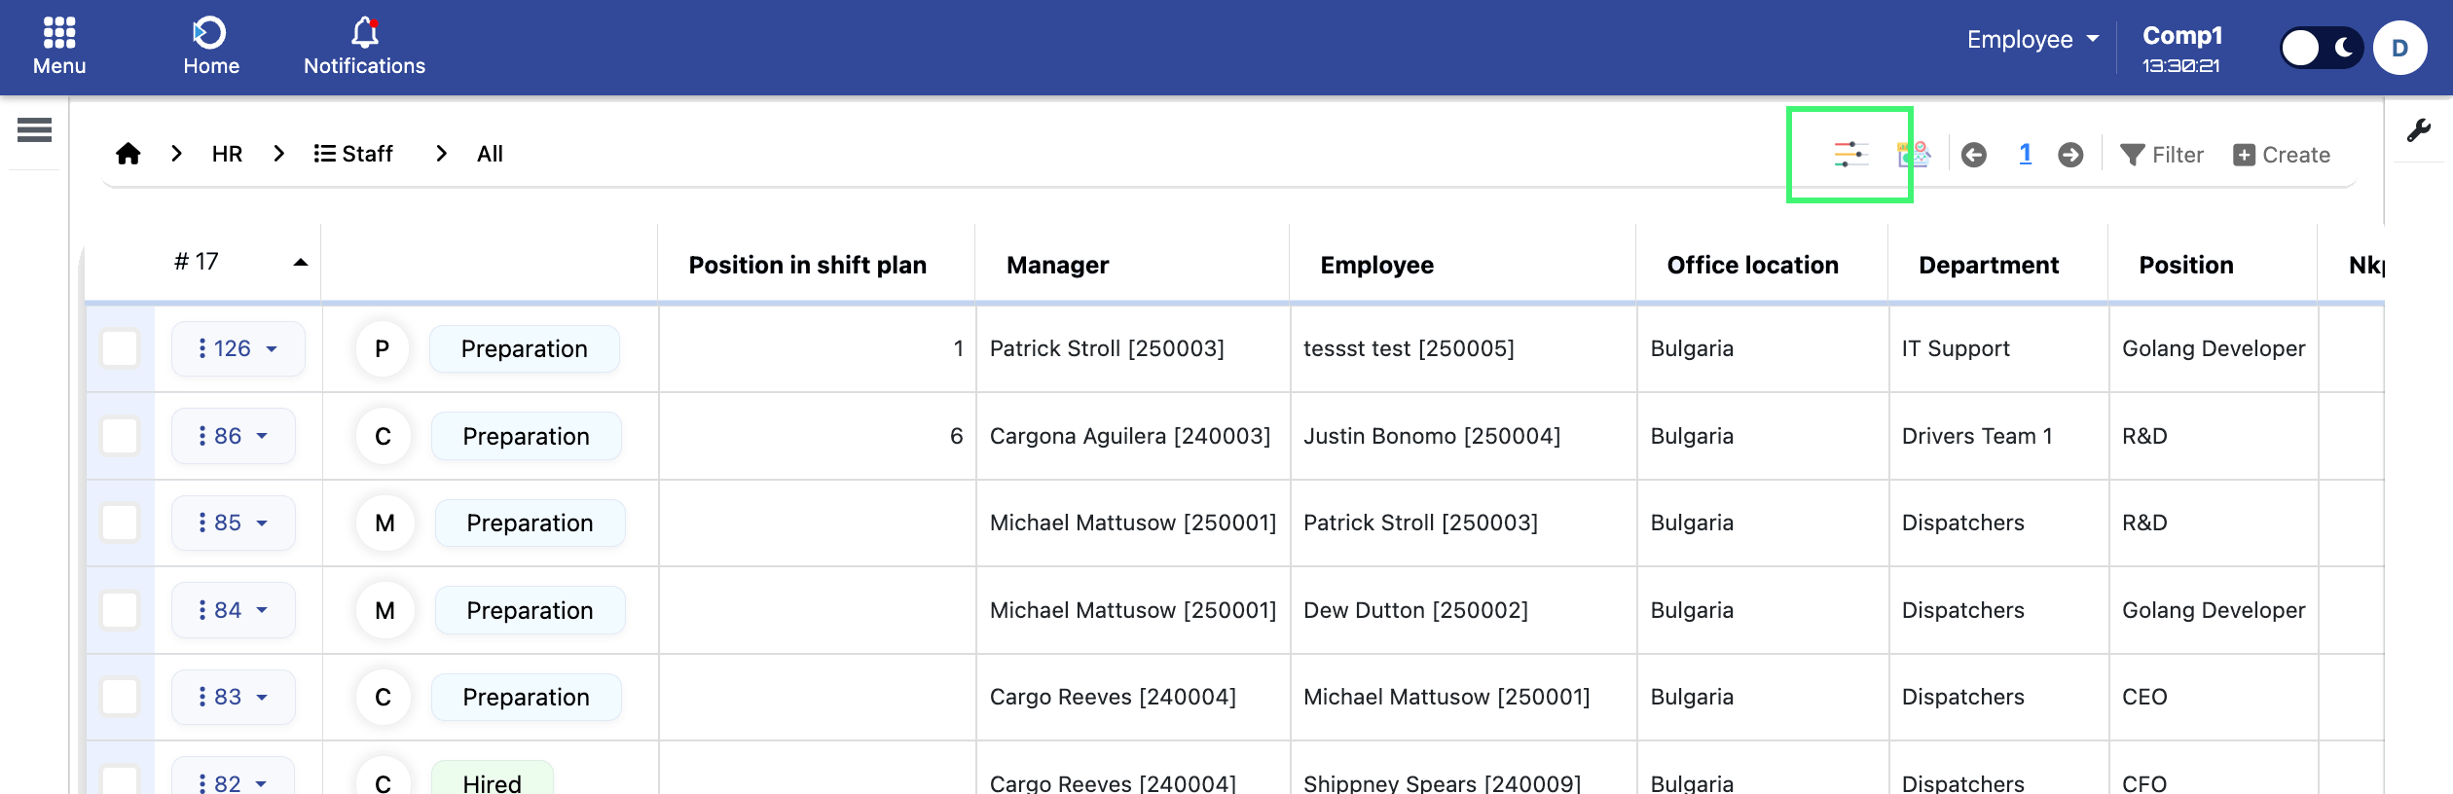Expand the Employee role dropdown
The width and height of the screenshot is (2453, 794).
click(x=2032, y=40)
